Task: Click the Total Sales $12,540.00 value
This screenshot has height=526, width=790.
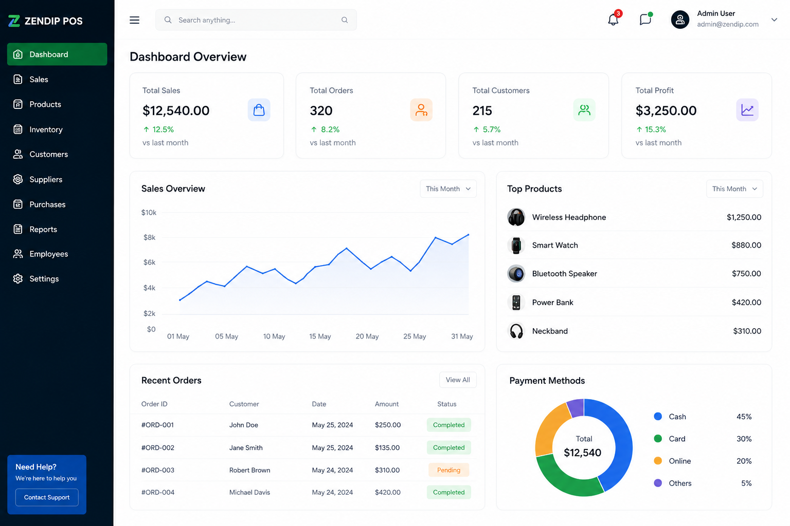Action: [176, 110]
